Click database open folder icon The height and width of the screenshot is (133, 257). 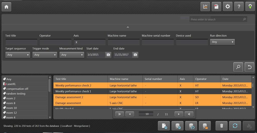(x=205, y=126)
